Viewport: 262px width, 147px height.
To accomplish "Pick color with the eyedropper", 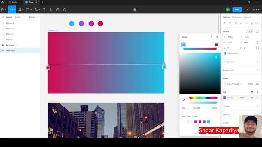I will click(184, 100).
